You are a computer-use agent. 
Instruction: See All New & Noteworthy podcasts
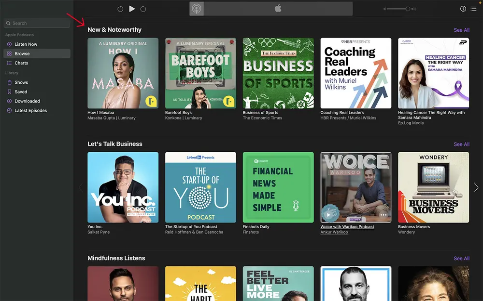461,30
